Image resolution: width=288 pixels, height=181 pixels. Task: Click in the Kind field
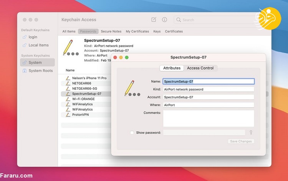pos(209,89)
